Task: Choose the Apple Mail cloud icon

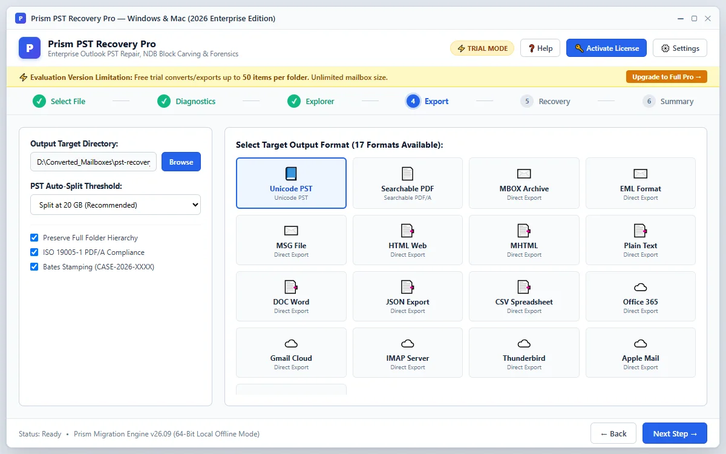Action: click(x=641, y=343)
